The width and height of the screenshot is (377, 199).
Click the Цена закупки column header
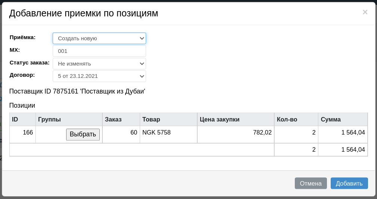(x=236, y=119)
